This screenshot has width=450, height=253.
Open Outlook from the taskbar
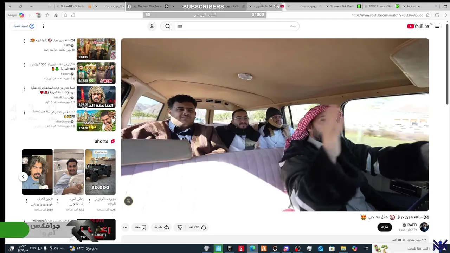tap(320, 248)
